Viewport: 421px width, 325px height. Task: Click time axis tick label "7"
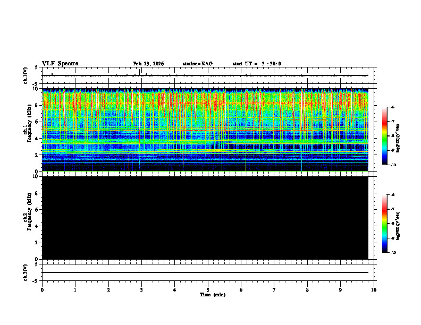coord(274,290)
